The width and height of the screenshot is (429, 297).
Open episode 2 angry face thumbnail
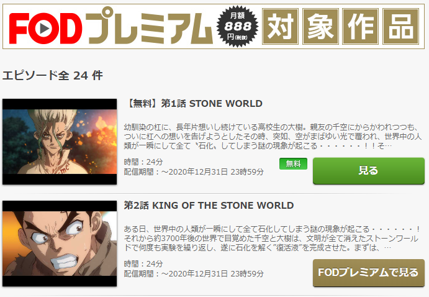tap(60, 244)
